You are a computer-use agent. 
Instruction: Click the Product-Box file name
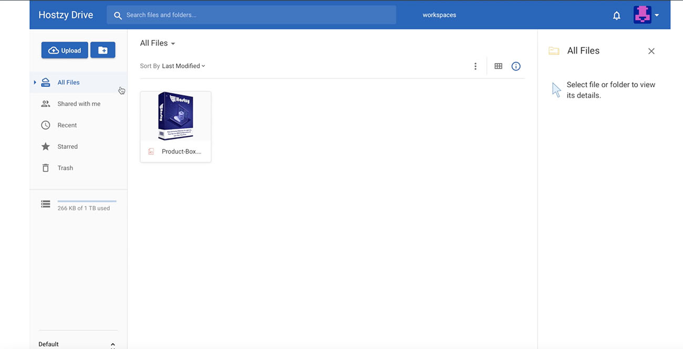point(181,151)
